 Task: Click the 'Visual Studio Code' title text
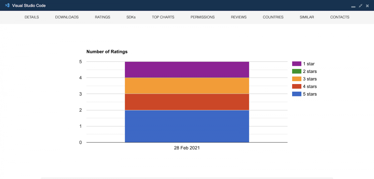pos(29,6)
